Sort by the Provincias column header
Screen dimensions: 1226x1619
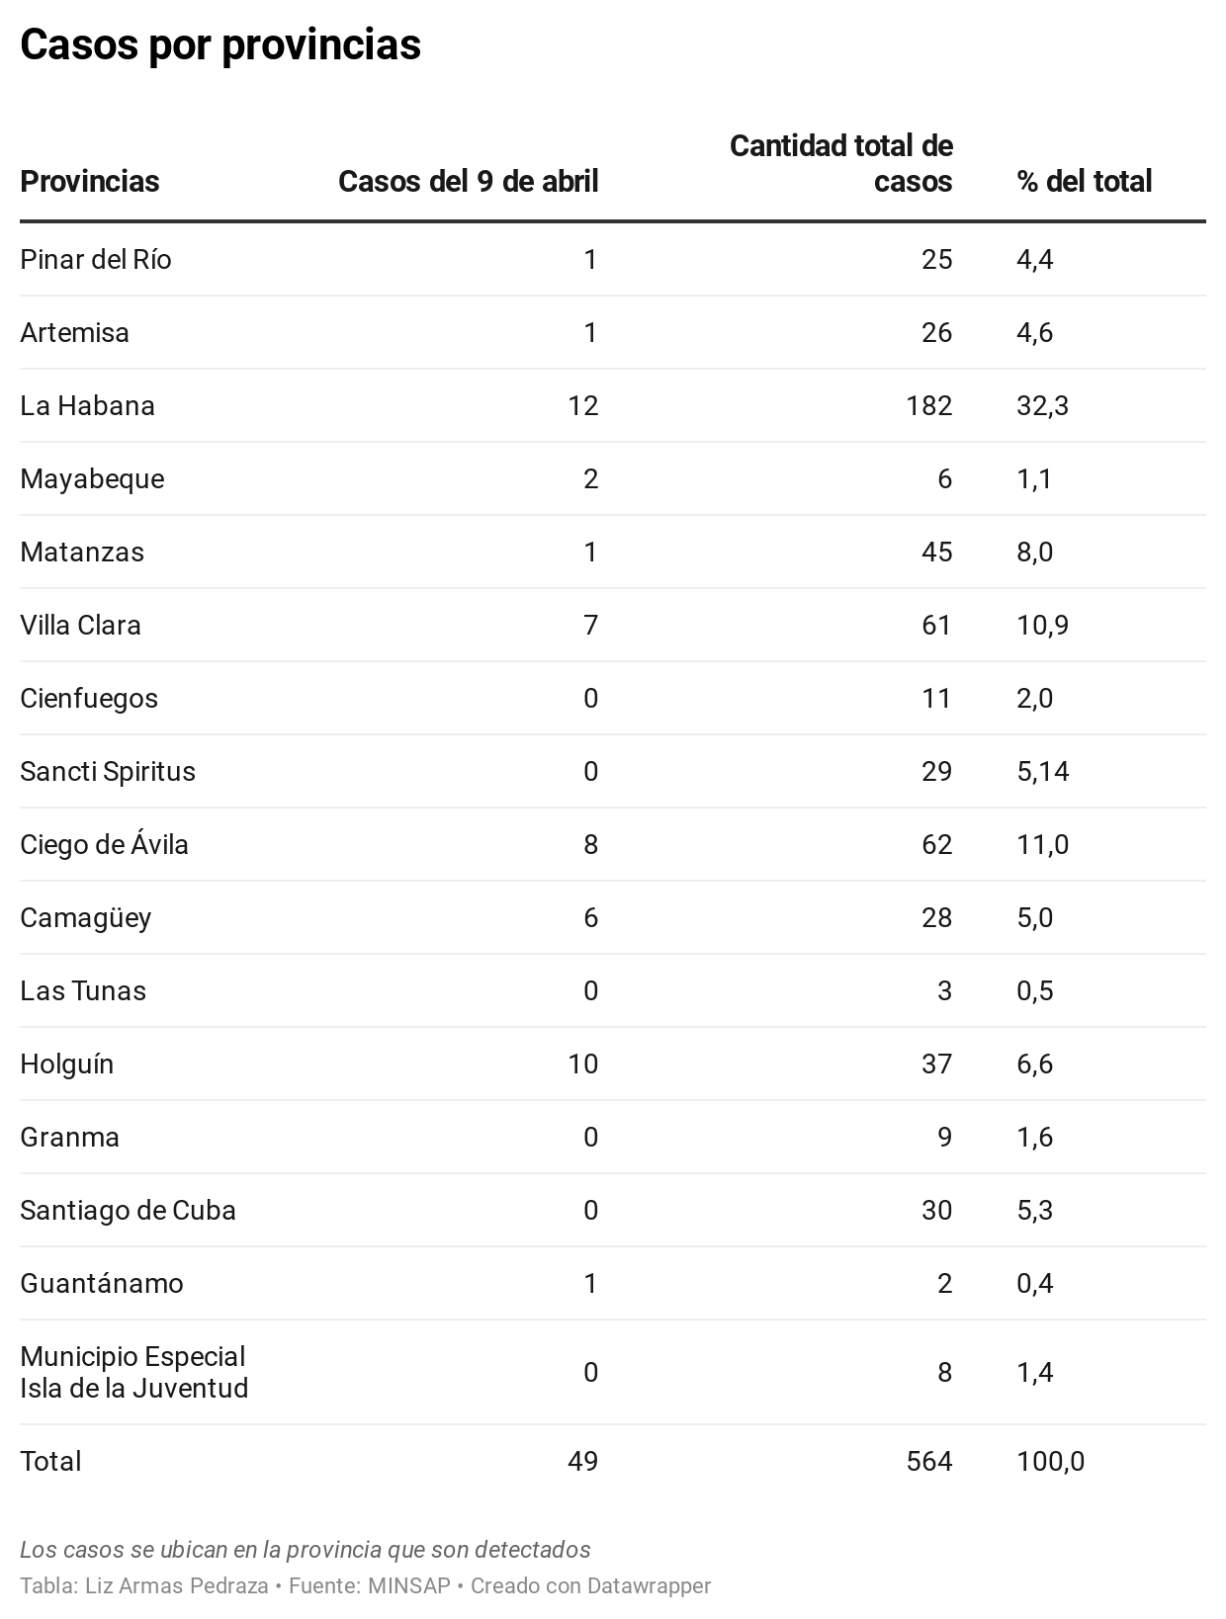point(90,182)
